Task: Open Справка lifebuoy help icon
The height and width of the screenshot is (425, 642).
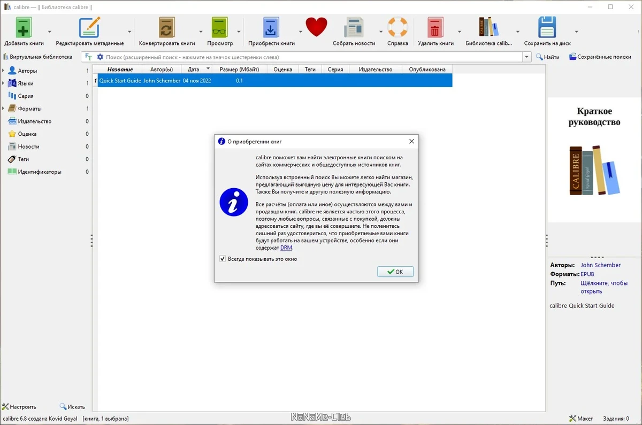Action: pos(398,27)
